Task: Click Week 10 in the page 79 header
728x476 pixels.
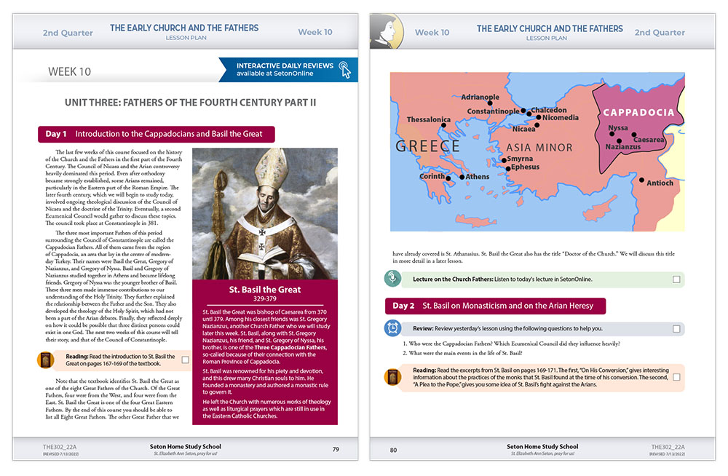Action: [315, 32]
